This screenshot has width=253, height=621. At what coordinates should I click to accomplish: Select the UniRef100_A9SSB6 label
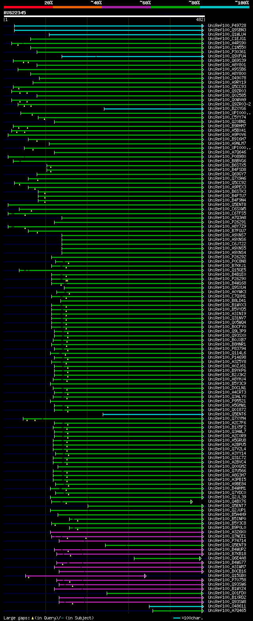[227, 69]
